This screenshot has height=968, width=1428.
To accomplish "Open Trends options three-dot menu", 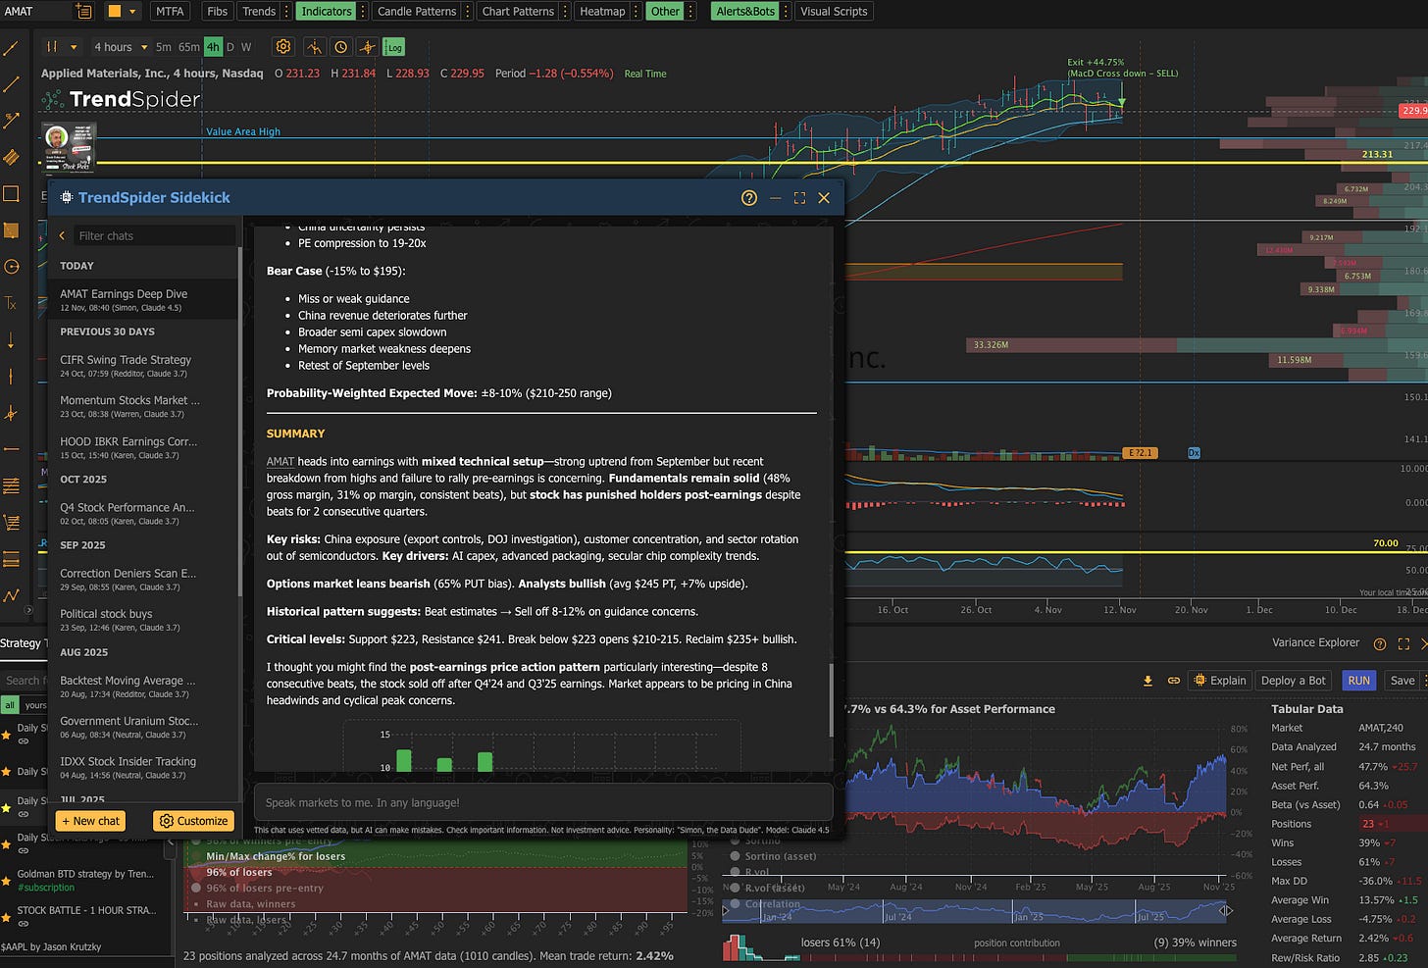I will pos(286,12).
